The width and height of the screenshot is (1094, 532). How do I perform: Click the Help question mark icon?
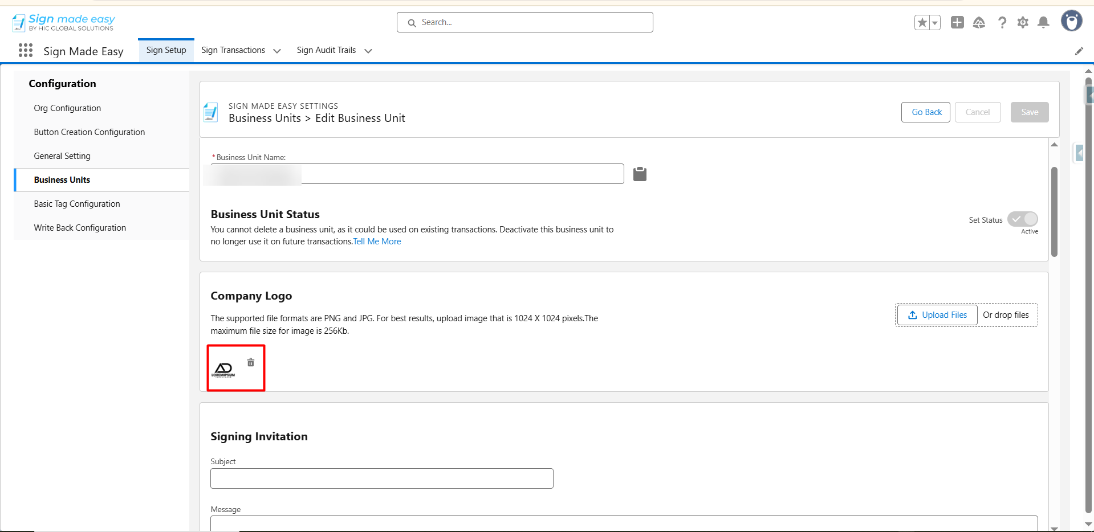coord(1002,23)
